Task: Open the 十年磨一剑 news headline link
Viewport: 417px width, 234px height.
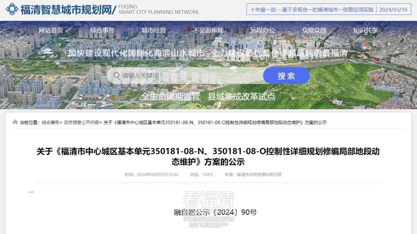Action: 312,10
